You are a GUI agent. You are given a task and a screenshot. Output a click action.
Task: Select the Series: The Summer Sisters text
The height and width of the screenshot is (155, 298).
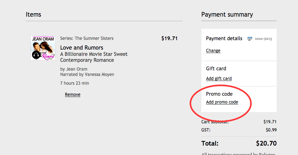87,38
